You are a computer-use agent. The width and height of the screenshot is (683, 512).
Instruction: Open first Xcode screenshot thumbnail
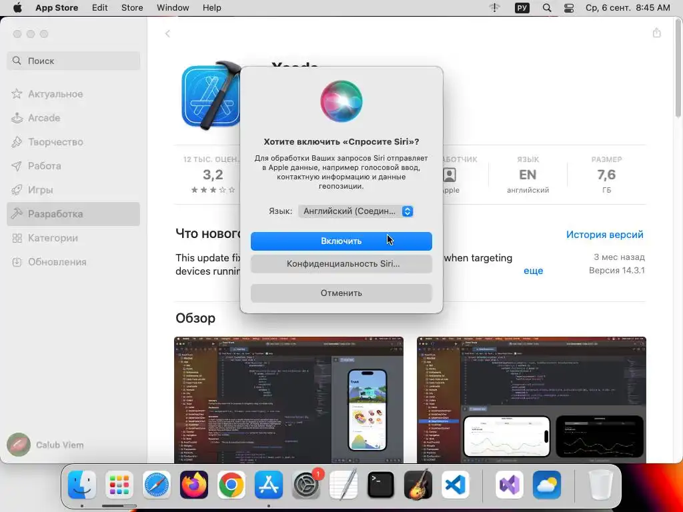click(x=289, y=400)
